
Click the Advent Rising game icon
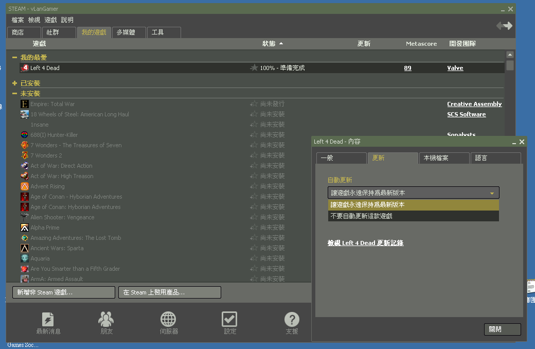point(25,186)
